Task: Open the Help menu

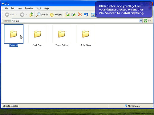Action: click(x=47, y=9)
